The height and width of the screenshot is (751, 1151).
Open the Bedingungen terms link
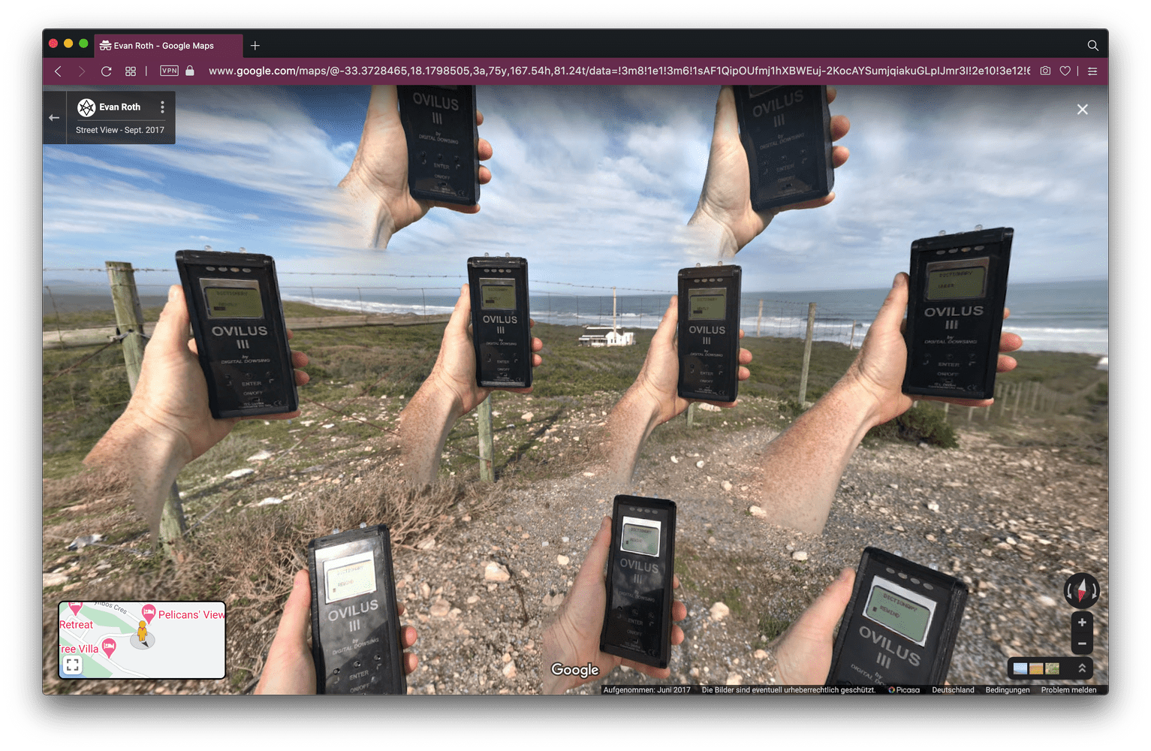(x=1008, y=689)
